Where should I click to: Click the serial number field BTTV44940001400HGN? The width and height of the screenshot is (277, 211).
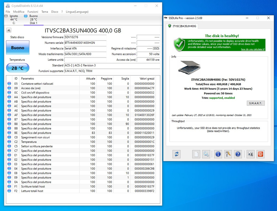click(85, 43)
